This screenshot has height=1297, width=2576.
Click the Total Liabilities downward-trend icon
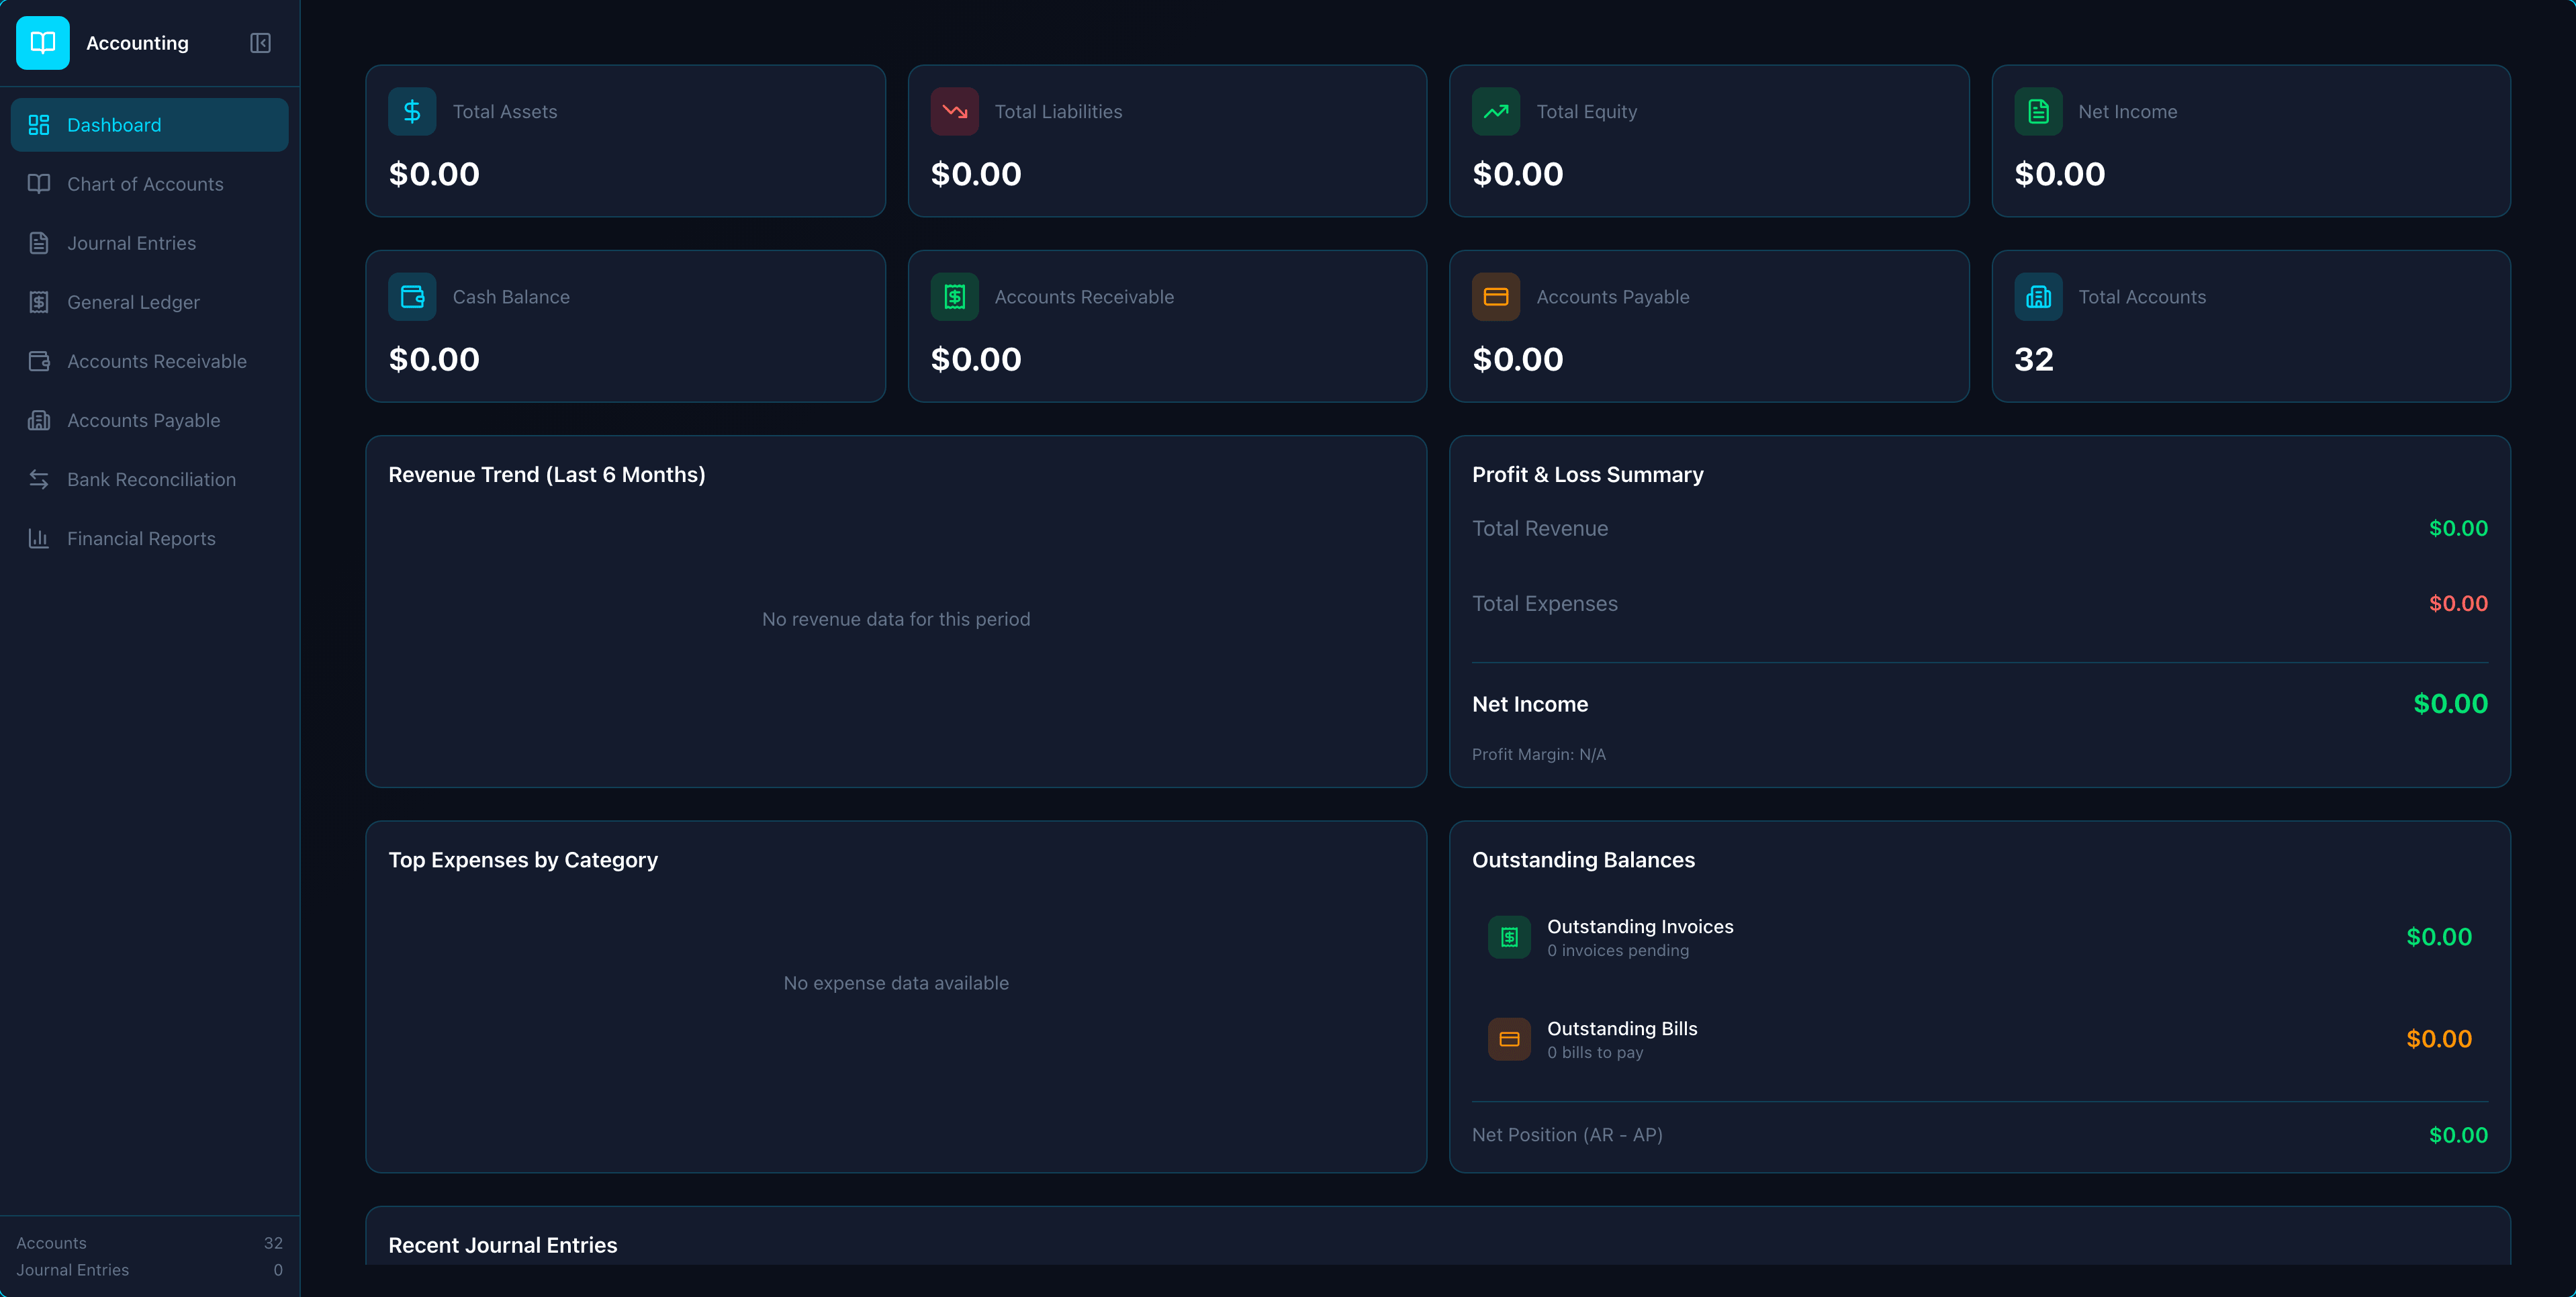click(954, 111)
